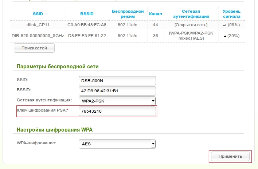Screen dimensions: 258x169
Task: Click the Канал column header
Action: tap(156, 14)
